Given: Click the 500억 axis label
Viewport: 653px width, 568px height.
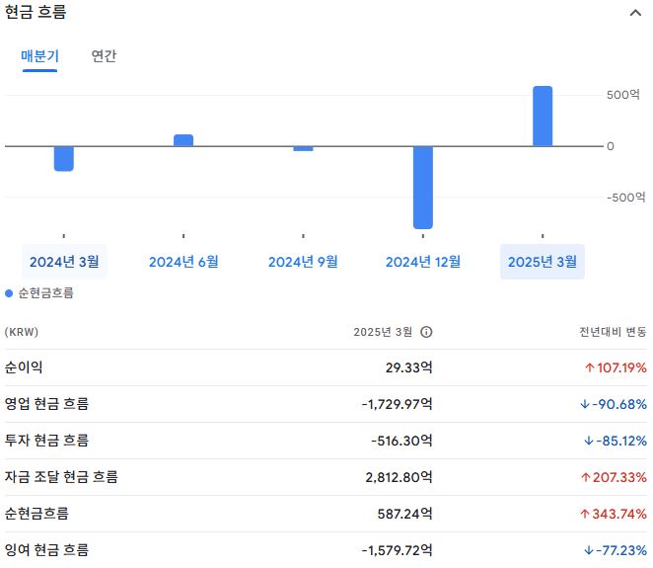Looking at the screenshot, I should tap(623, 95).
